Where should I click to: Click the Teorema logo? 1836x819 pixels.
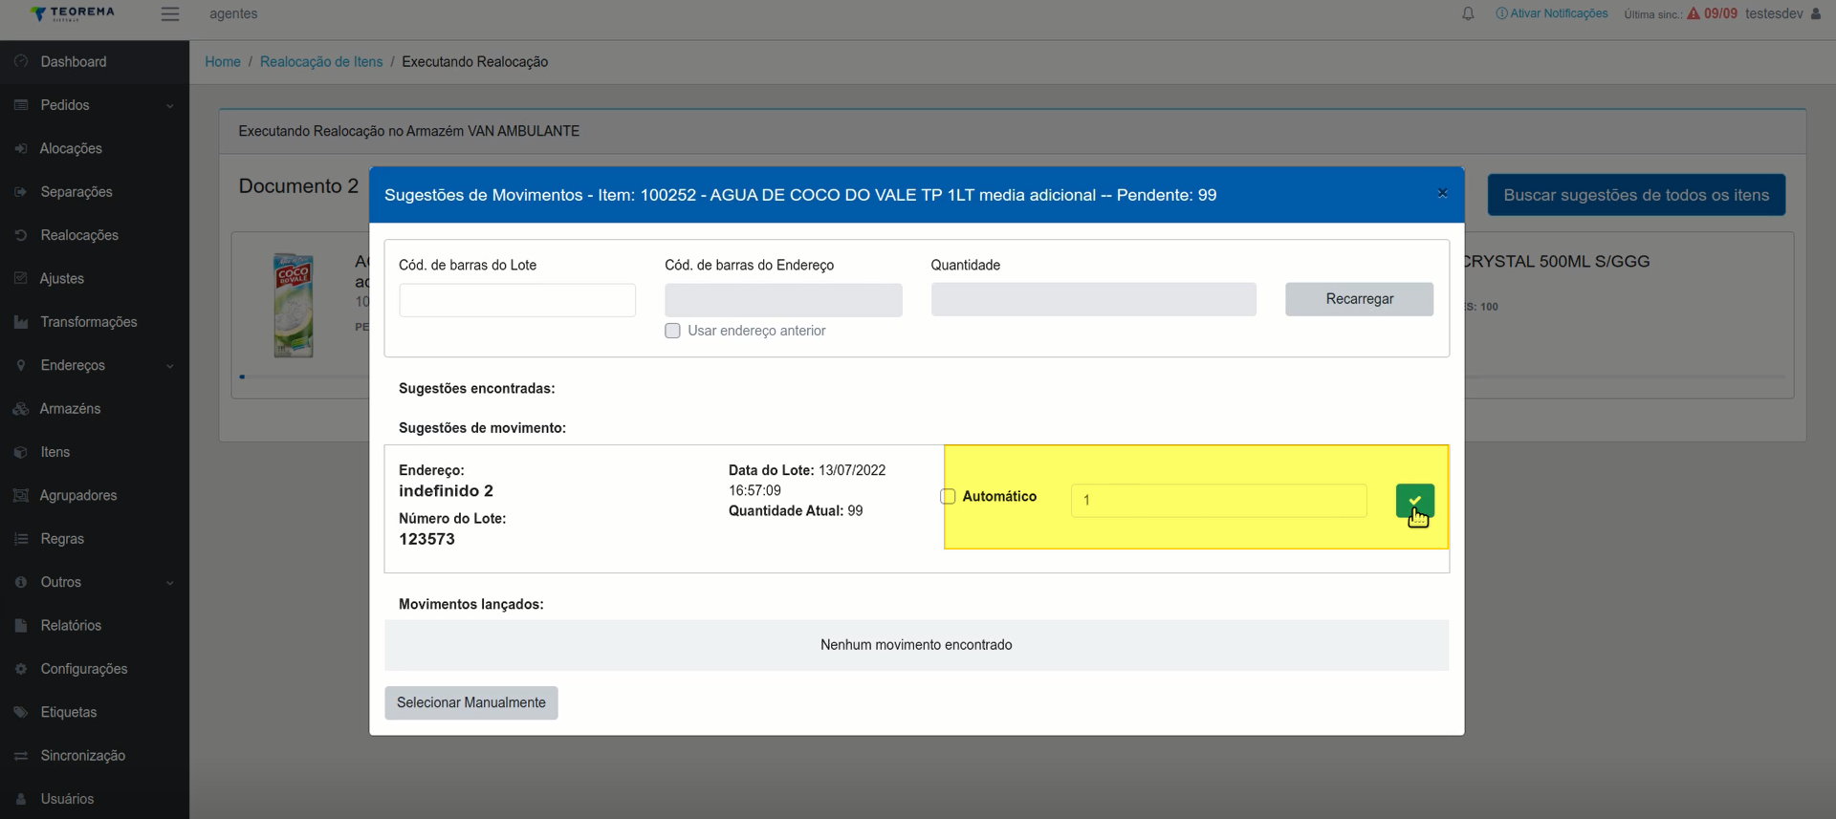click(73, 13)
